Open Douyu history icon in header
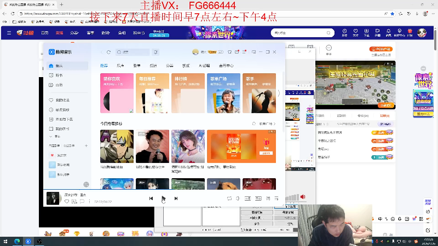Image resolution: width=438 pixels, height=246 pixels. pos(344,33)
